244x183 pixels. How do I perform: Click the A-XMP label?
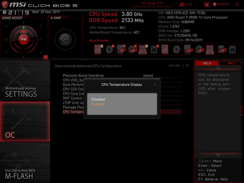click(56, 18)
